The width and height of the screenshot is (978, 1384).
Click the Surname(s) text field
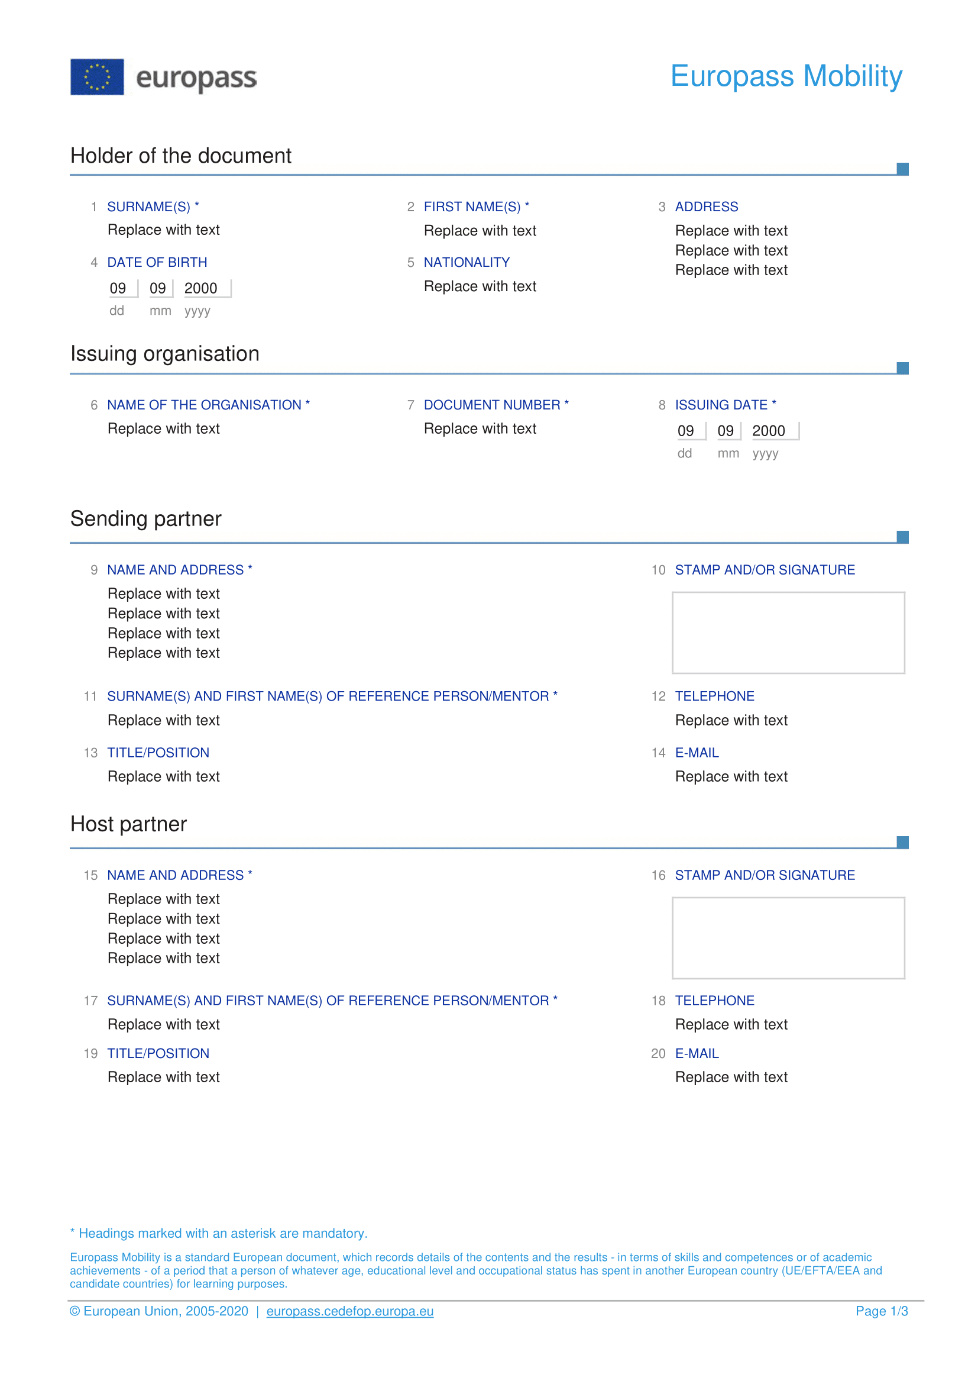coord(164,230)
